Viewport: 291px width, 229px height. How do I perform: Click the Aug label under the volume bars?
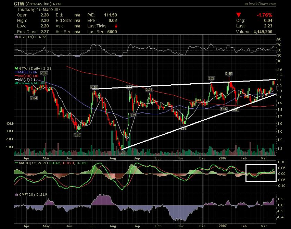click(113, 158)
